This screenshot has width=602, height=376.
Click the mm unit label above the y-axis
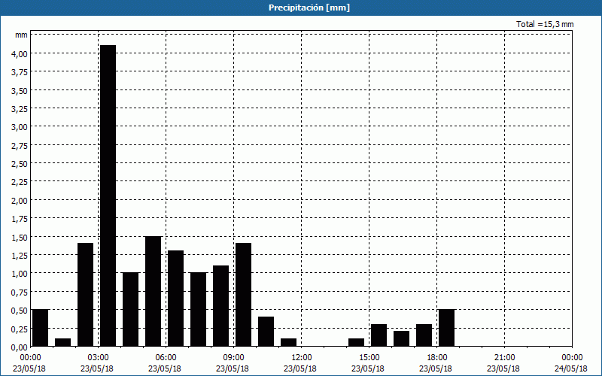click(x=21, y=35)
